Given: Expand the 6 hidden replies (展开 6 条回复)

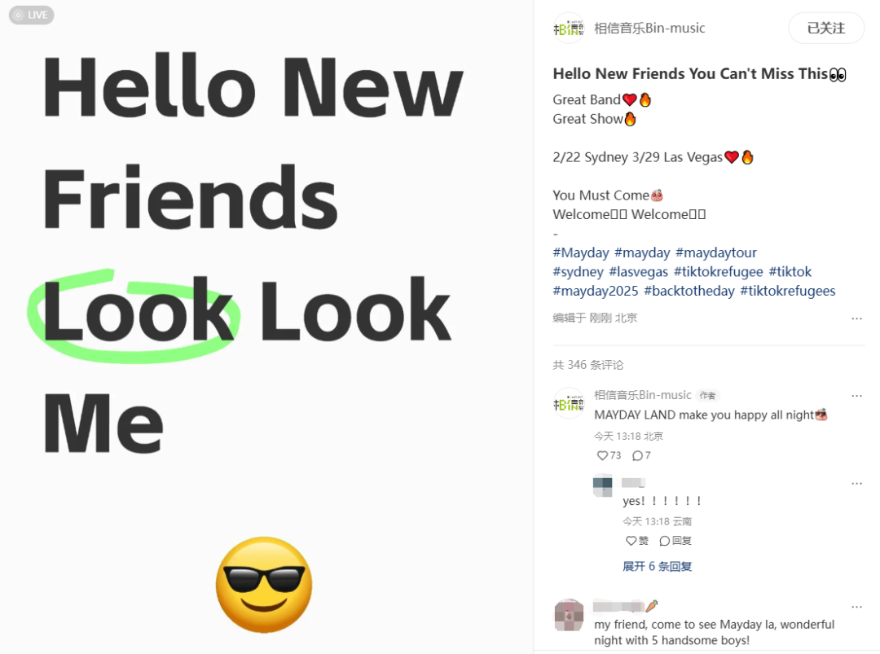Looking at the screenshot, I should [658, 567].
